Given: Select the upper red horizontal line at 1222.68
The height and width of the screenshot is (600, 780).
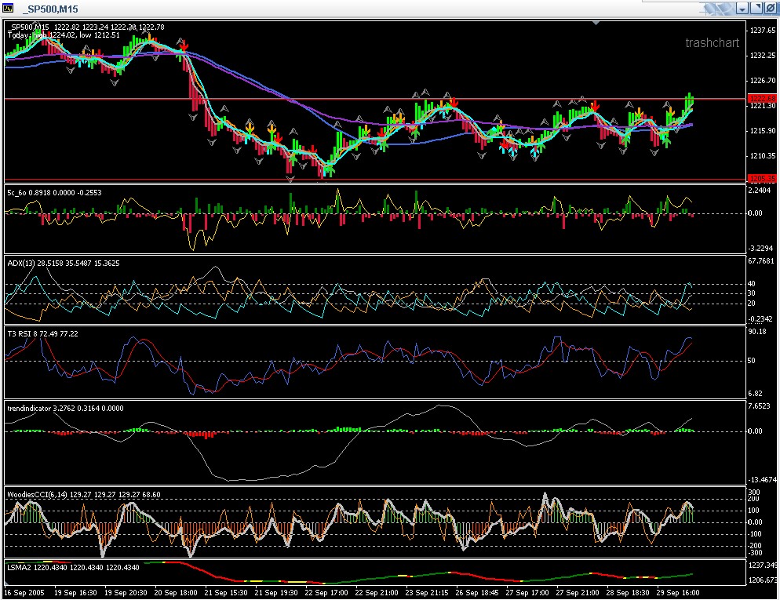Looking at the screenshot, I should 376,99.
